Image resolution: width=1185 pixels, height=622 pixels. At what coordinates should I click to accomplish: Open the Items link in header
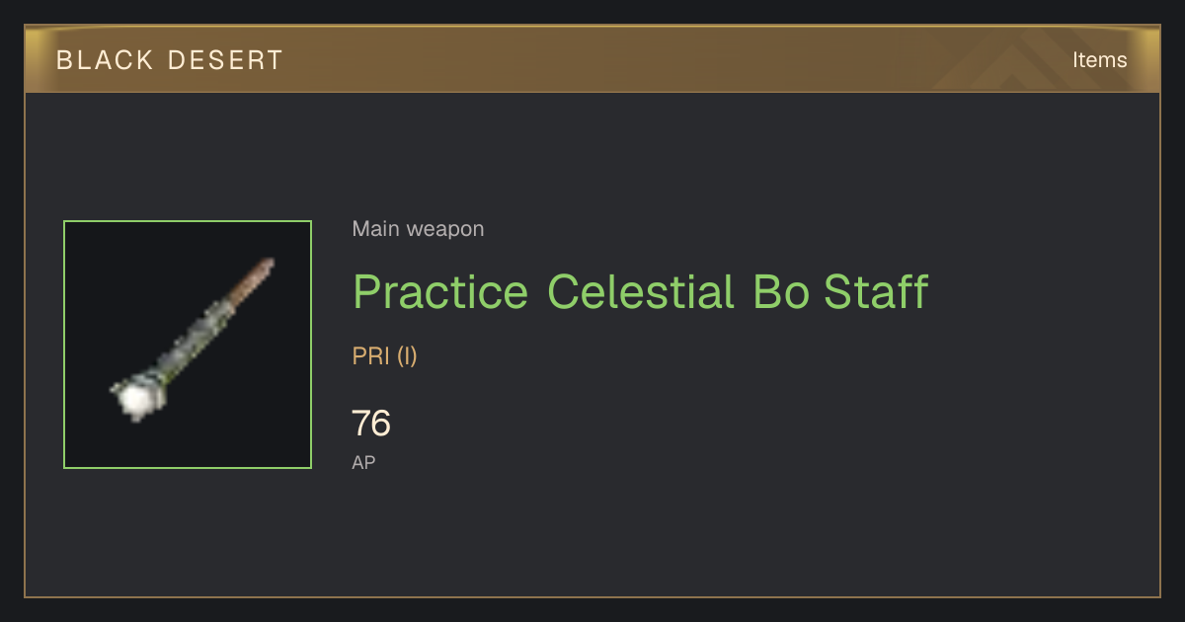coord(1099,59)
